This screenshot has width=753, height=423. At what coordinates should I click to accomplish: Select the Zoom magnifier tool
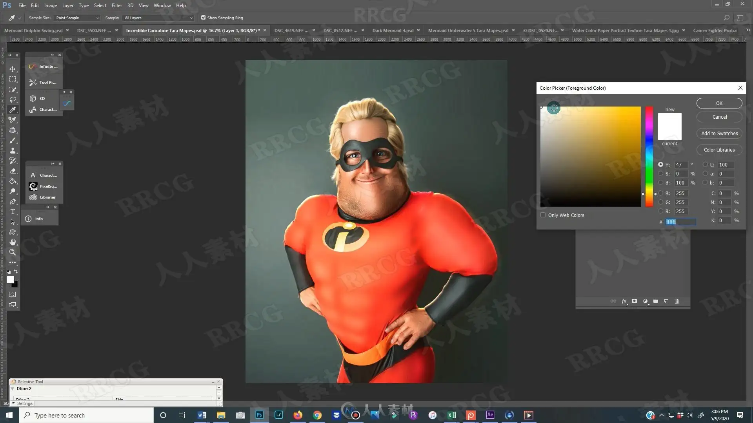[x=13, y=252]
